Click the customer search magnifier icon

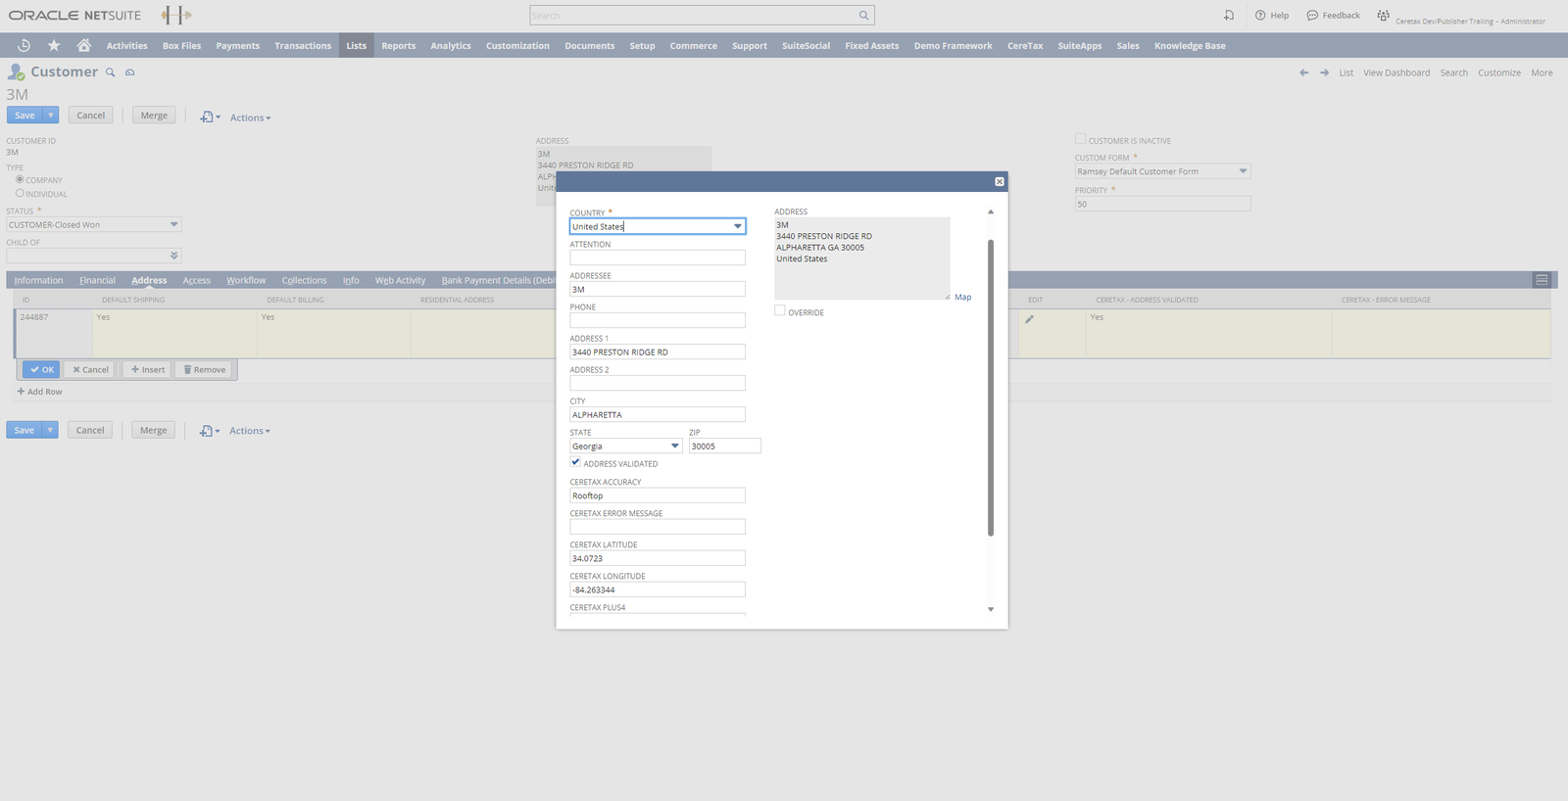(111, 72)
